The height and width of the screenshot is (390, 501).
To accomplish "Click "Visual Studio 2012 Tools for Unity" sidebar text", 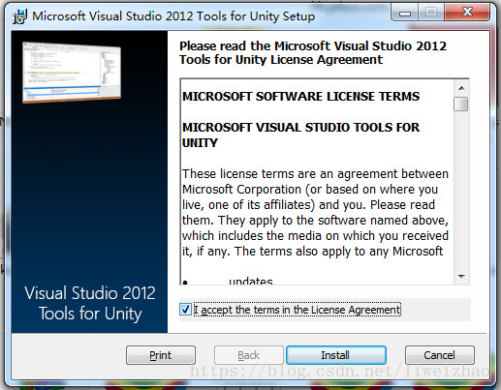I will 90,303.
